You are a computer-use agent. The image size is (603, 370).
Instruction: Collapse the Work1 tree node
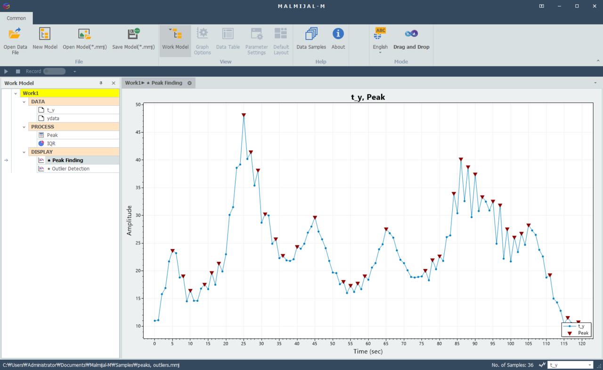pos(16,93)
